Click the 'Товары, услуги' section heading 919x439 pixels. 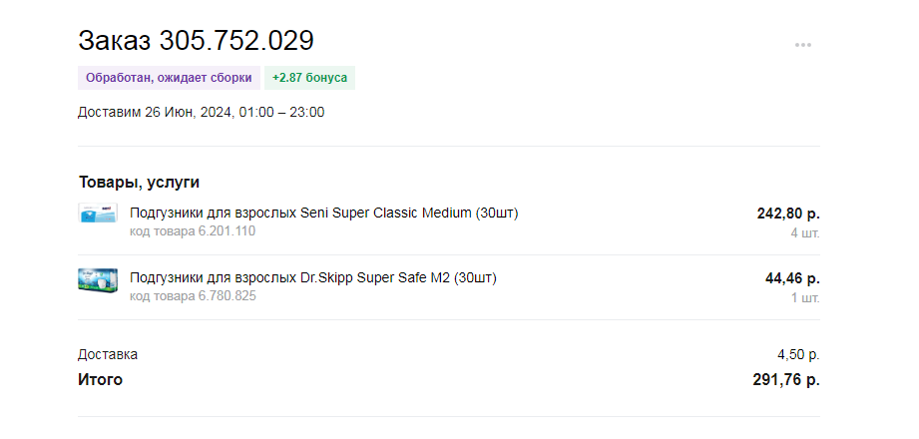point(139,182)
